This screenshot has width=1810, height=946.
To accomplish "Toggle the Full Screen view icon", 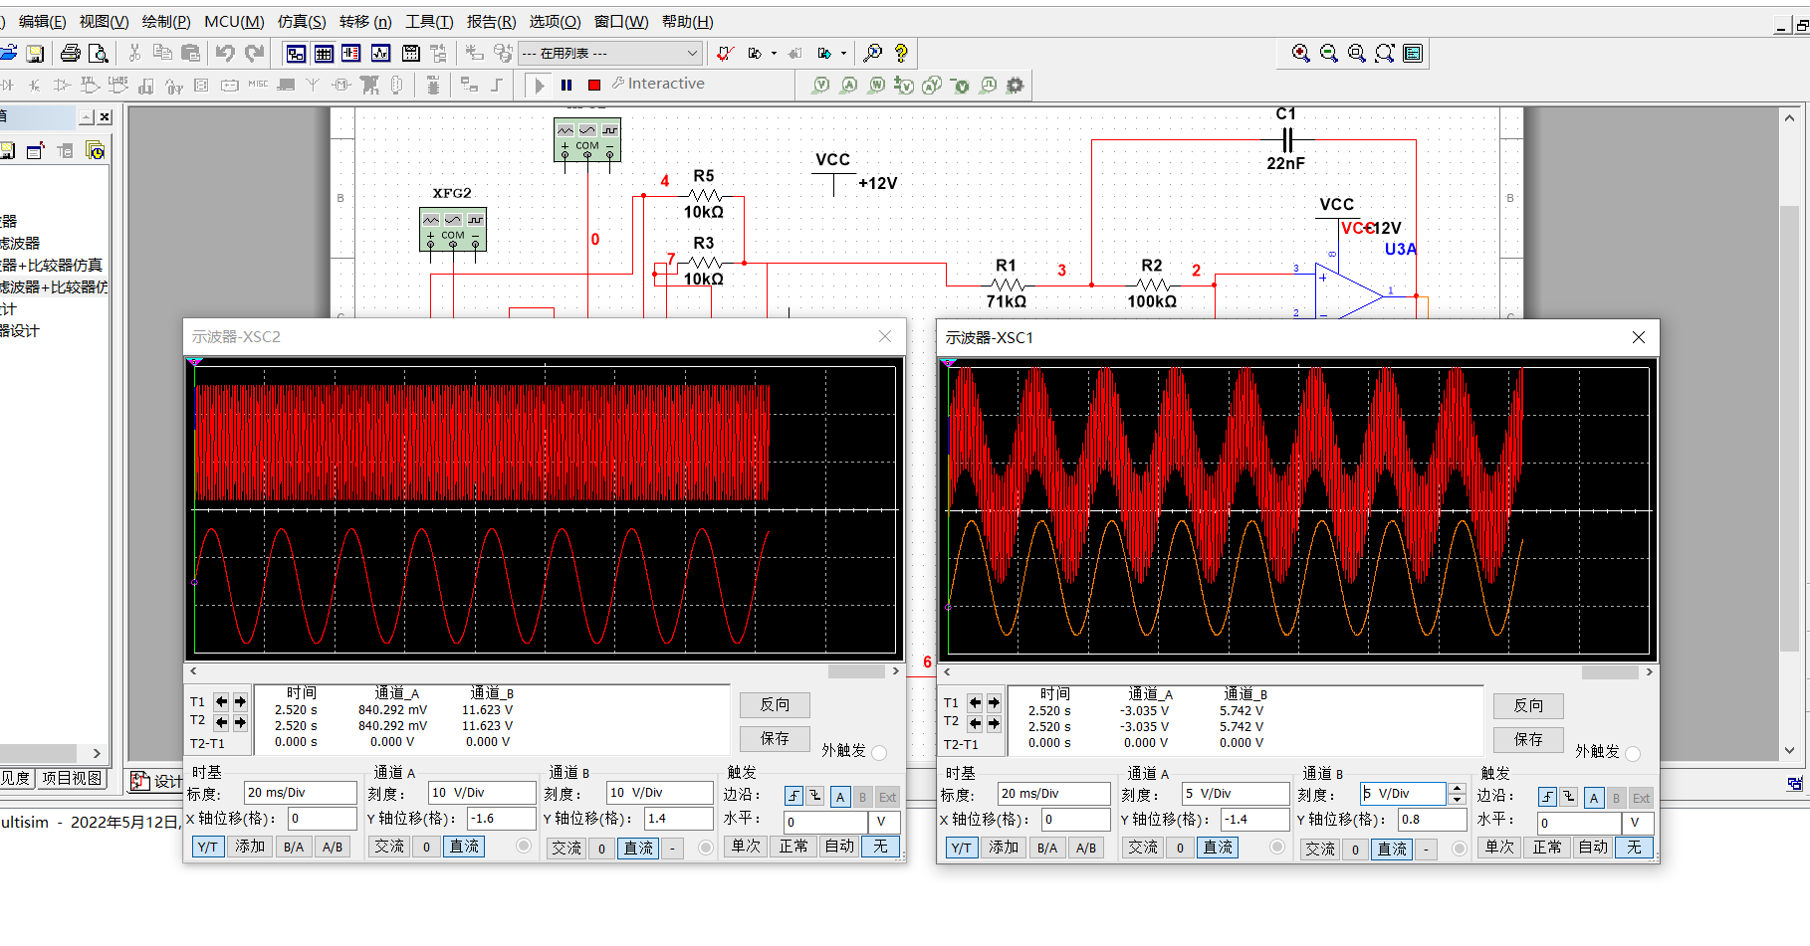I will pyautogui.click(x=1412, y=53).
